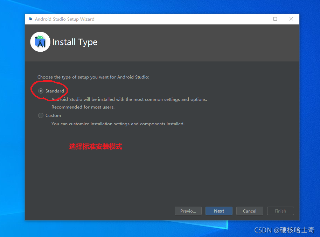Click the small Android Studio title bar icon
The height and width of the screenshot is (237, 320).
30,19
